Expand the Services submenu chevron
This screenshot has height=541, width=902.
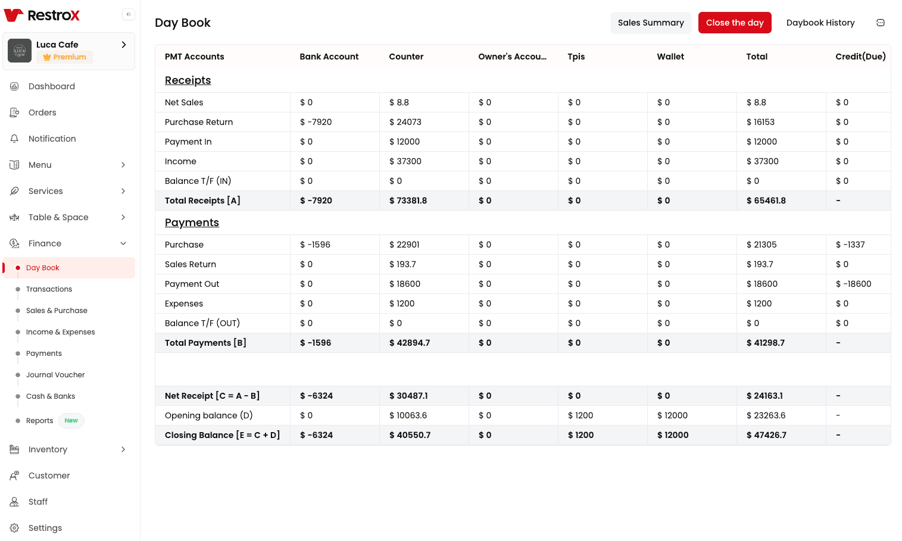pyautogui.click(x=123, y=191)
